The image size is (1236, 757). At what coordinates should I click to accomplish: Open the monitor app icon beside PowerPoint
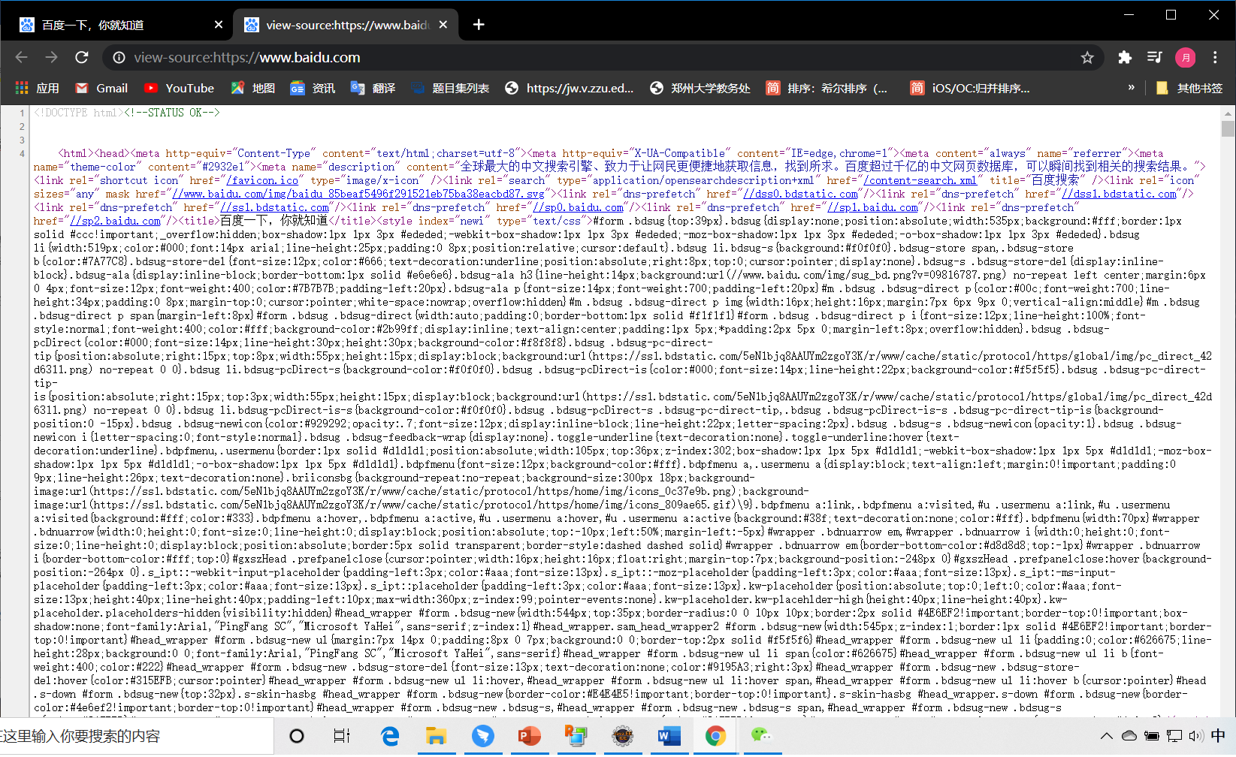coord(576,736)
